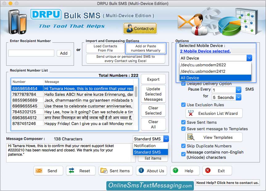
Task: Toggle Delayed Delivery Option checkbox
Action: click(183, 84)
